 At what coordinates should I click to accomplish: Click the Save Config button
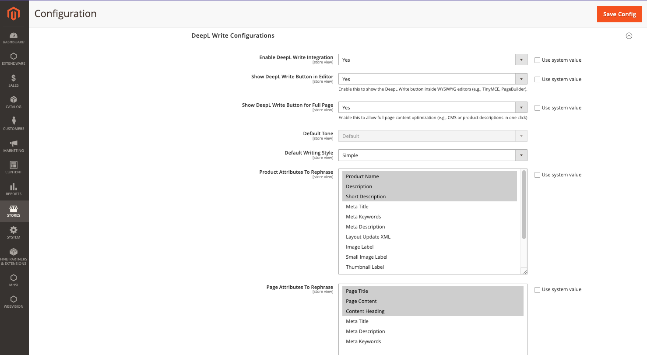619,14
